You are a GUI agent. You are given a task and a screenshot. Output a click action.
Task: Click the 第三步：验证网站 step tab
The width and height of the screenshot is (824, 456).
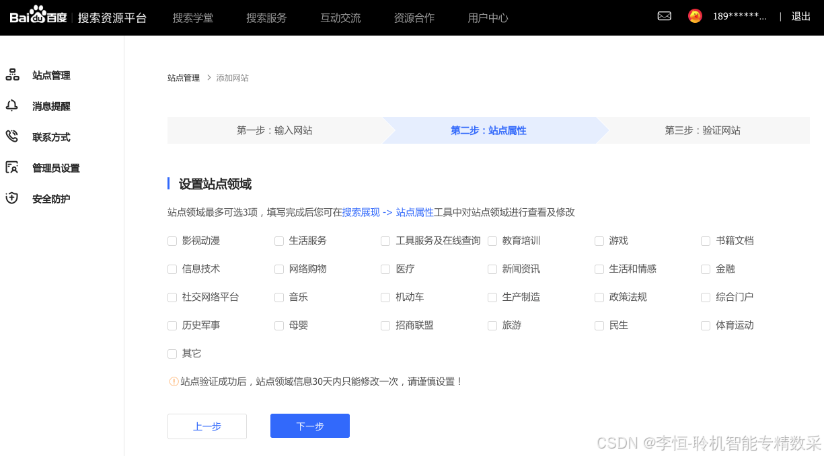[x=703, y=130]
